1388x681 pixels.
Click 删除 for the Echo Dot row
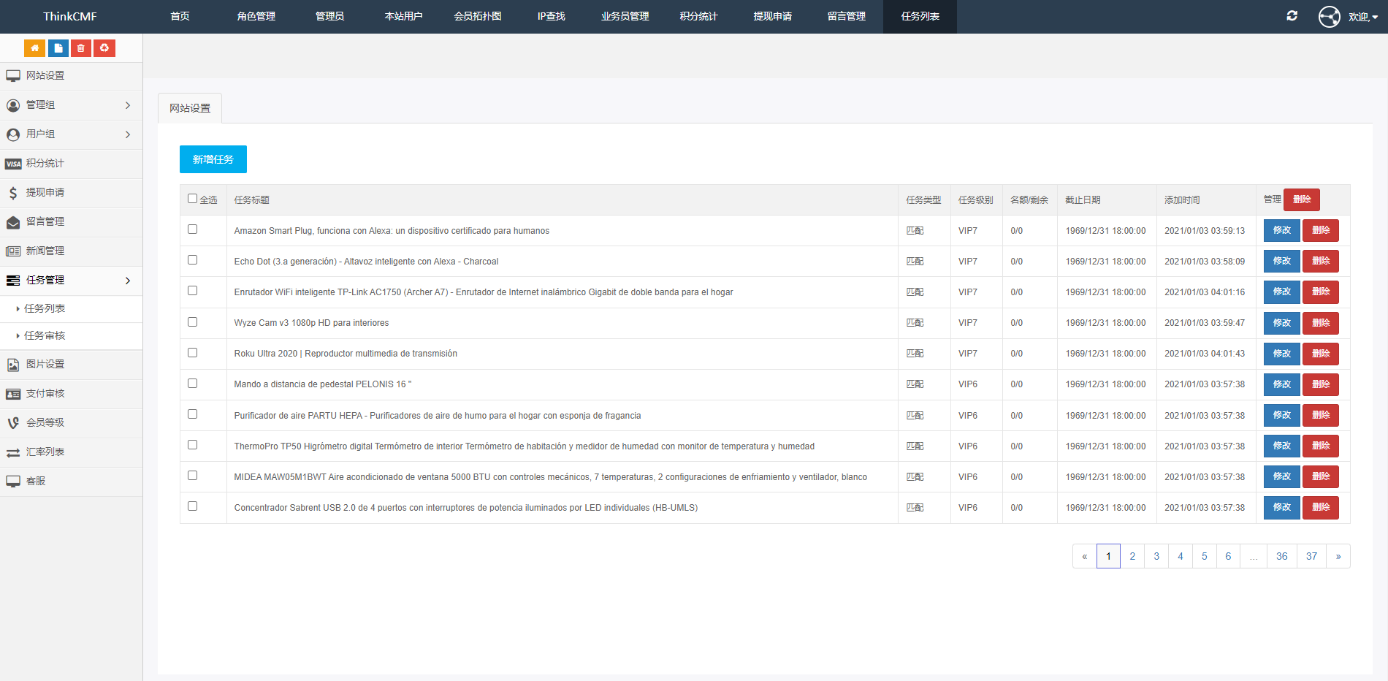click(1321, 261)
